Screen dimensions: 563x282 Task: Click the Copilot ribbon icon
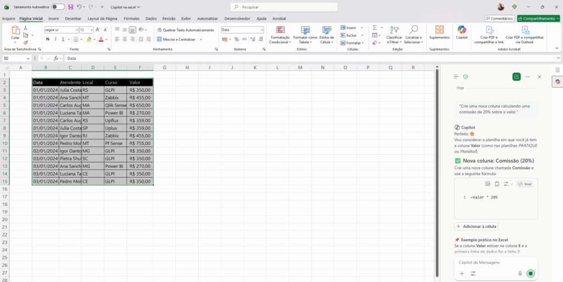point(461,32)
